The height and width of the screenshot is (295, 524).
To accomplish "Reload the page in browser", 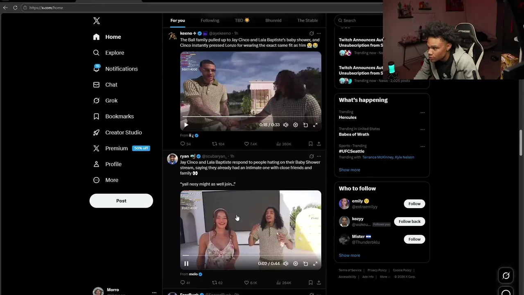I will [x=15, y=7].
